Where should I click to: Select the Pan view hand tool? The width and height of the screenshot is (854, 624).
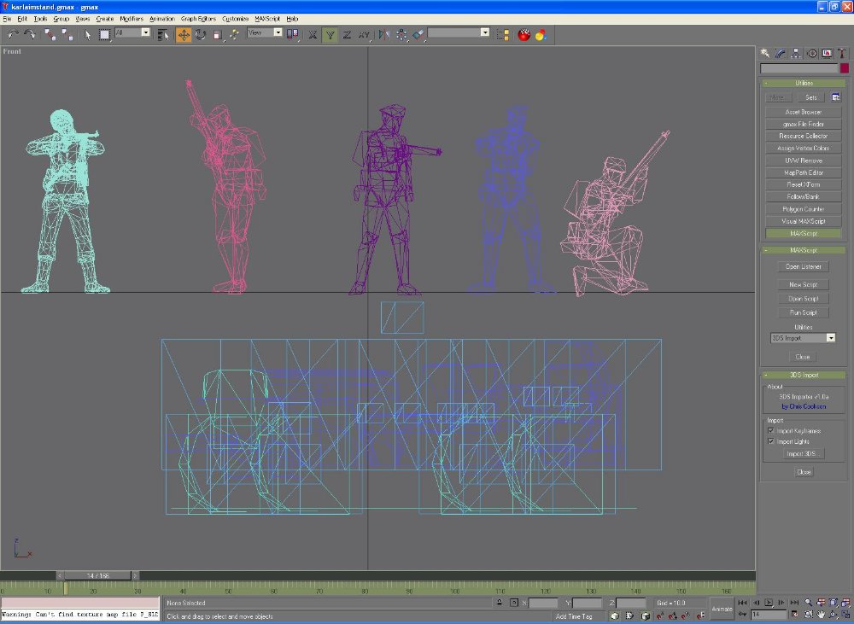point(822,614)
